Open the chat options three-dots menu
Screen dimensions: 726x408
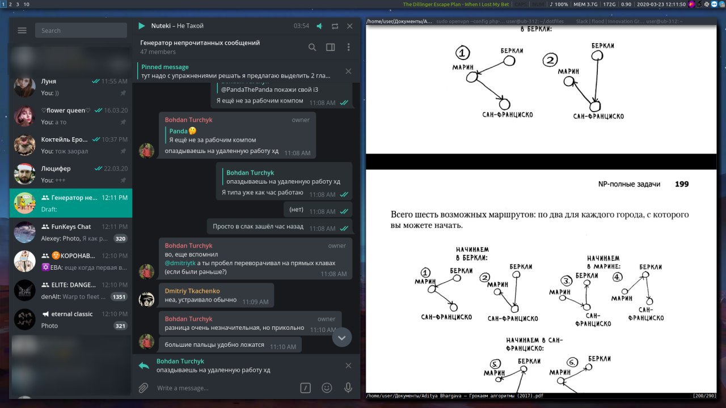point(348,47)
